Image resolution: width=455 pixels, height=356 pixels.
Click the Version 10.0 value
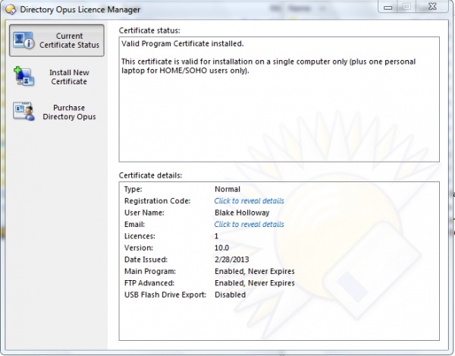click(222, 248)
